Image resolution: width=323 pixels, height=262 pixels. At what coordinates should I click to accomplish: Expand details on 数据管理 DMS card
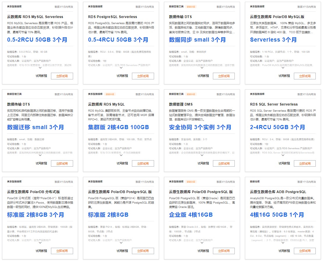(202, 155)
